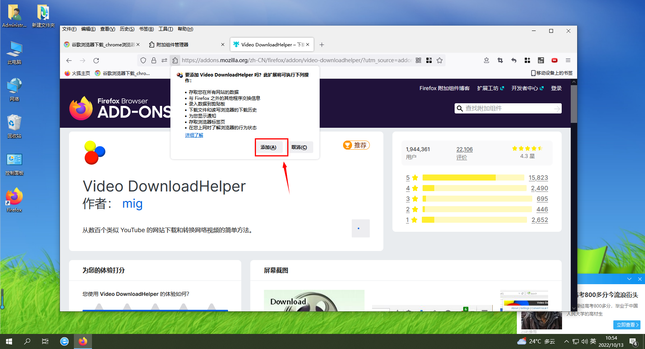Click the red fast-forward extension icon
645x349 pixels.
[555, 60]
